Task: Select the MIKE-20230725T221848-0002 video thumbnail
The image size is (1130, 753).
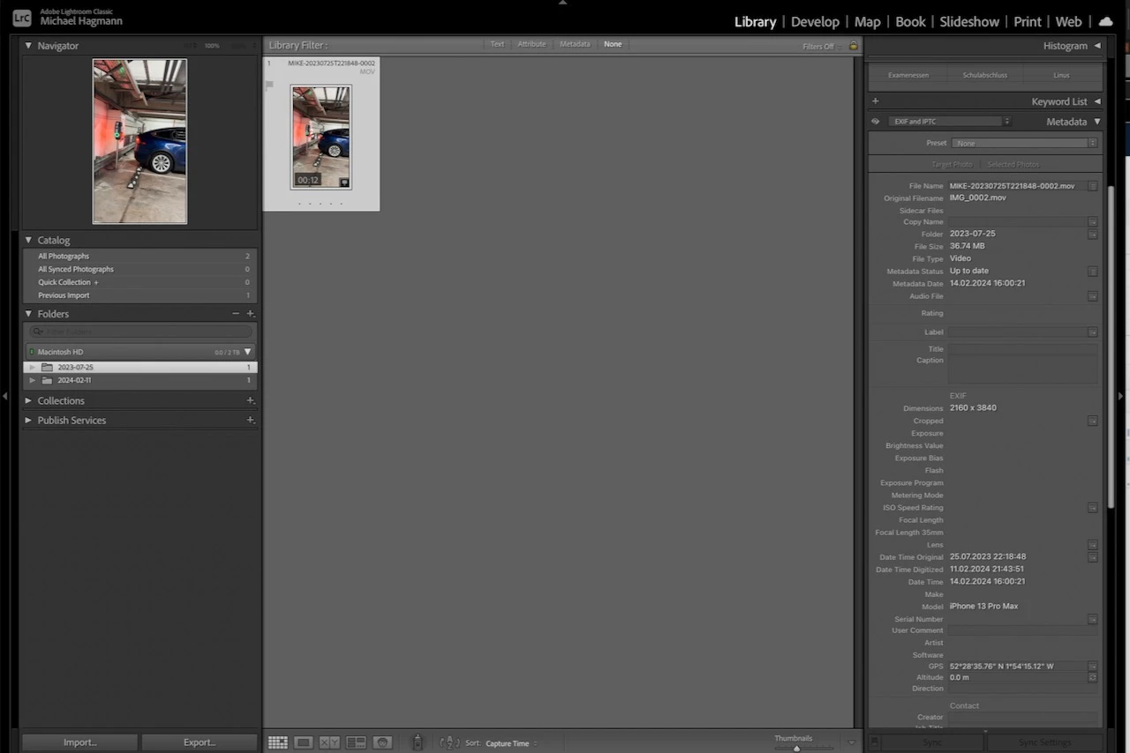Action: [320, 137]
